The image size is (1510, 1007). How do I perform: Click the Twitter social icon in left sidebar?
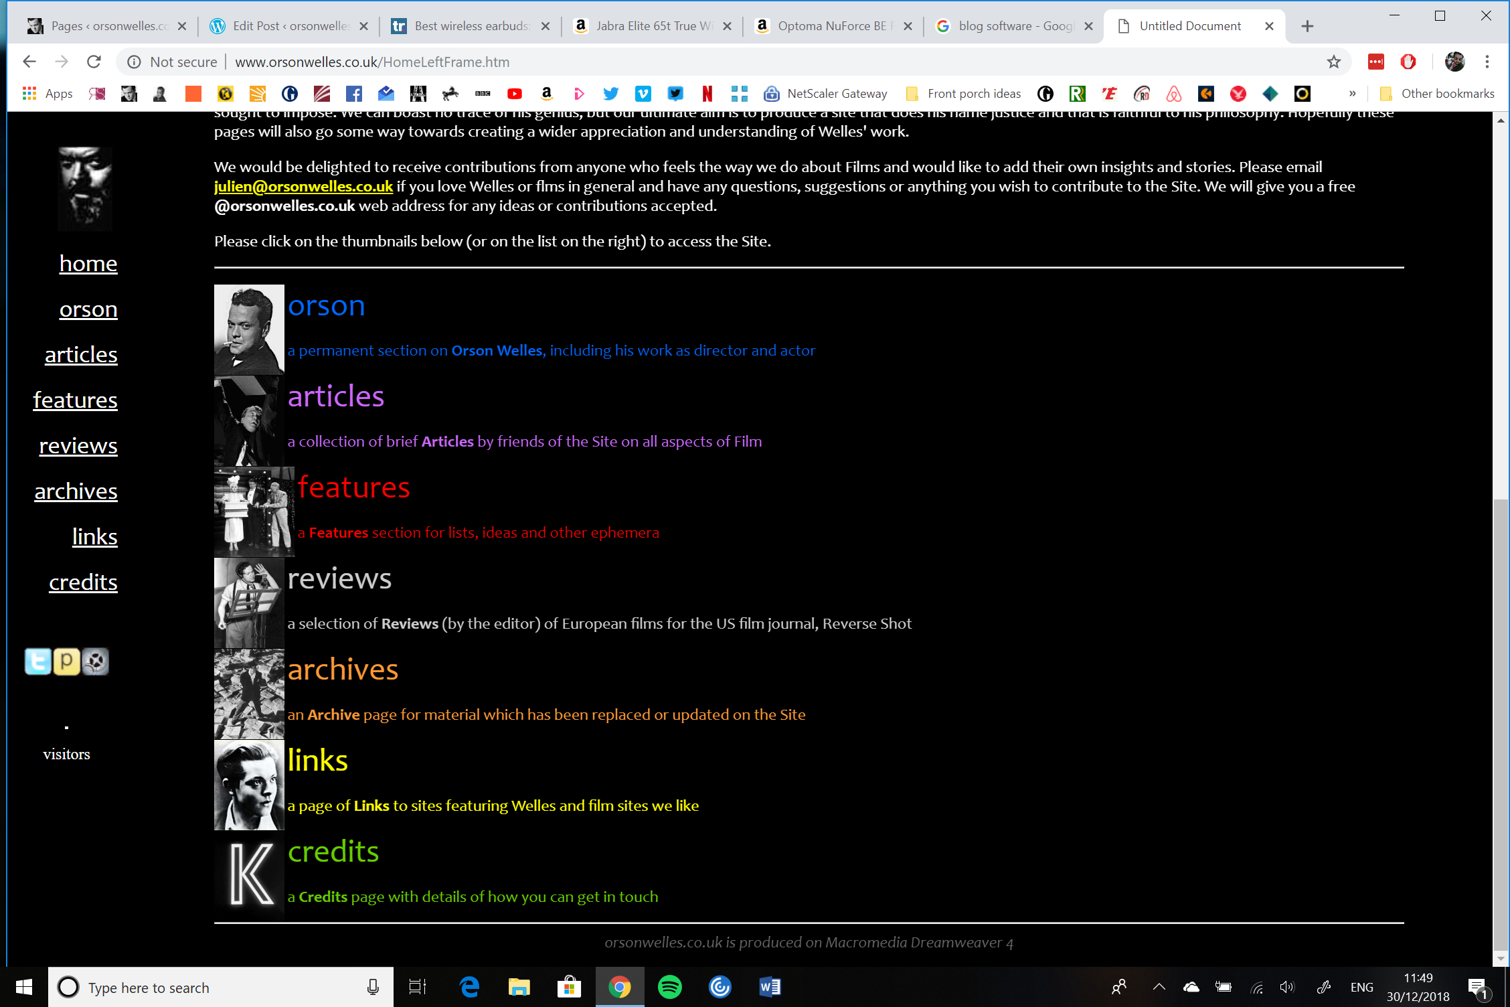(x=38, y=662)
